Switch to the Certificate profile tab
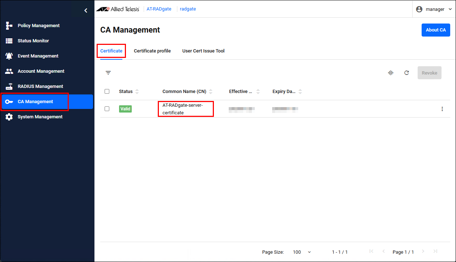 point(152,51)
